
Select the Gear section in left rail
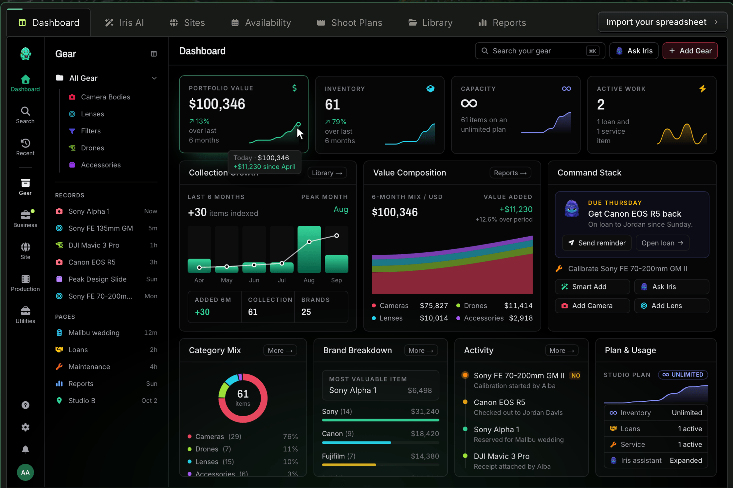pyautogui.click(x=25, y=187)
